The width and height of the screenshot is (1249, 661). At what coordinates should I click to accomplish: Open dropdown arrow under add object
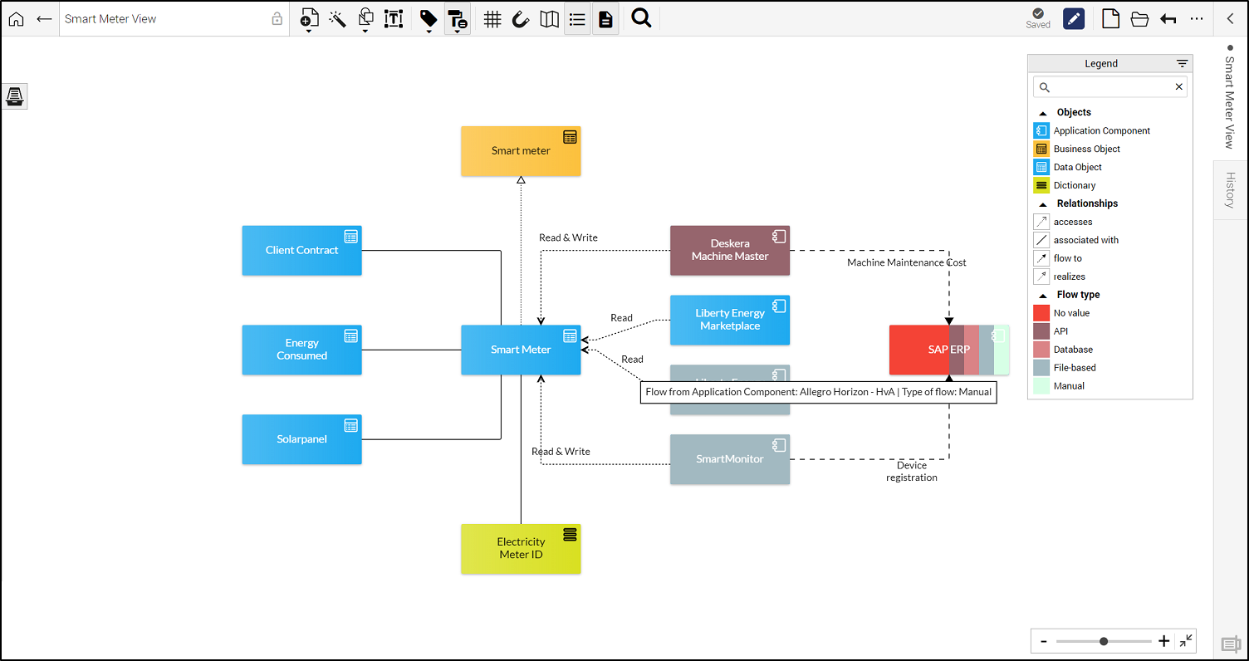coord(308,32)
